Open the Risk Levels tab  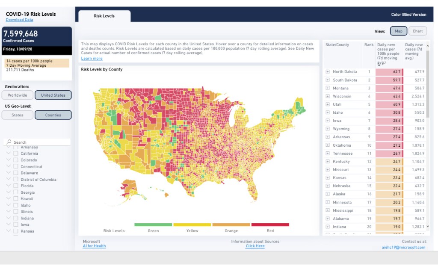[x=104, y=16]
